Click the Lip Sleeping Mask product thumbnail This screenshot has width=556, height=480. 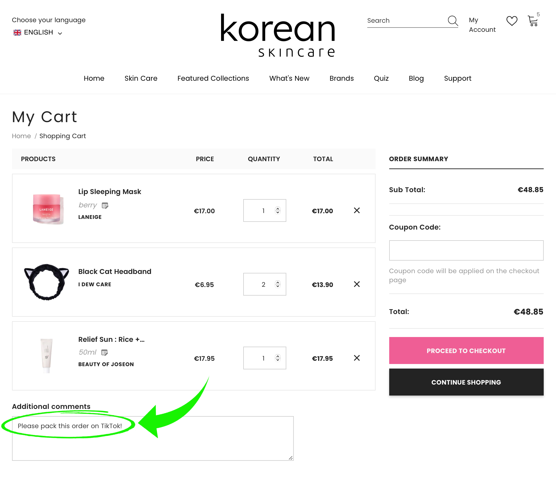click(48, 209)
